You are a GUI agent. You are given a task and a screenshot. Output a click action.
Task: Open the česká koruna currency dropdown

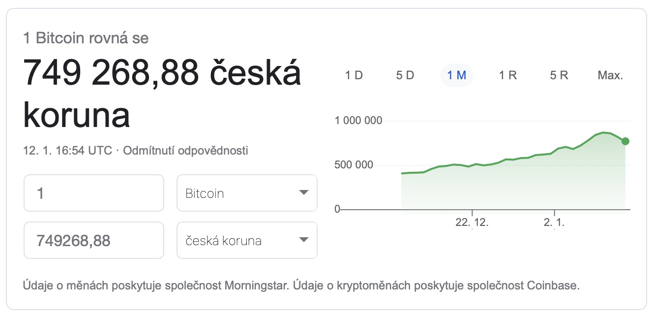[x=247, y=240]
